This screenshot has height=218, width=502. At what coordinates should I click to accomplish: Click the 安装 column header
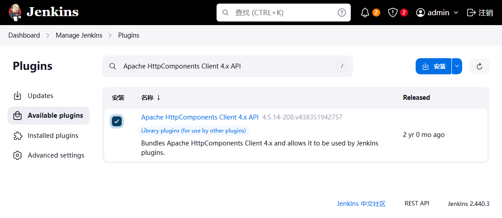tap(118, 98)
